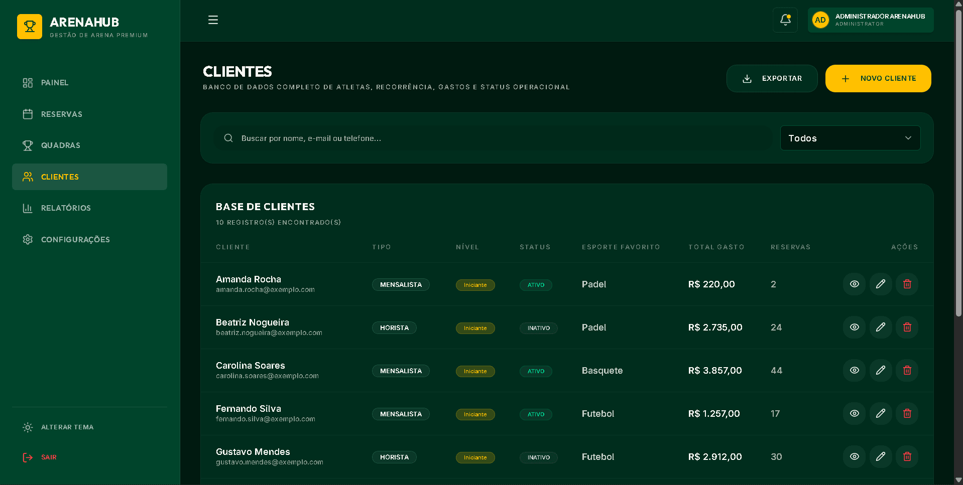Edit Beatriz Nogueira's record
This screenshot has width=963, height=485.
pos(881,328)
